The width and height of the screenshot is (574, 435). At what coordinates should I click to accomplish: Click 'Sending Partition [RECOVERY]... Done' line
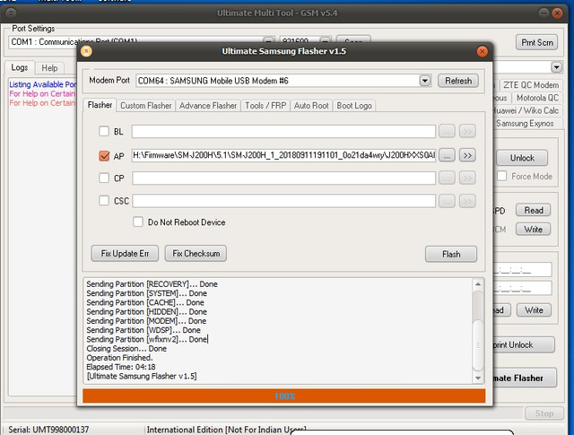click(x=152, y=283)
